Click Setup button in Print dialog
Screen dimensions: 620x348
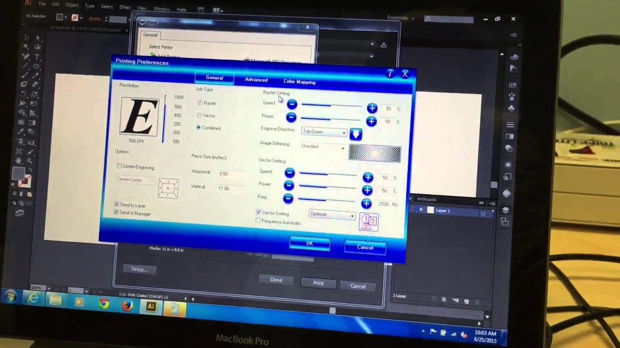pos(139,269)
